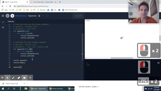Image resolution: width=161 pixels, height=91 pixels.
Task: Click the turtle.home() line
Action: (x=19, y=63)
